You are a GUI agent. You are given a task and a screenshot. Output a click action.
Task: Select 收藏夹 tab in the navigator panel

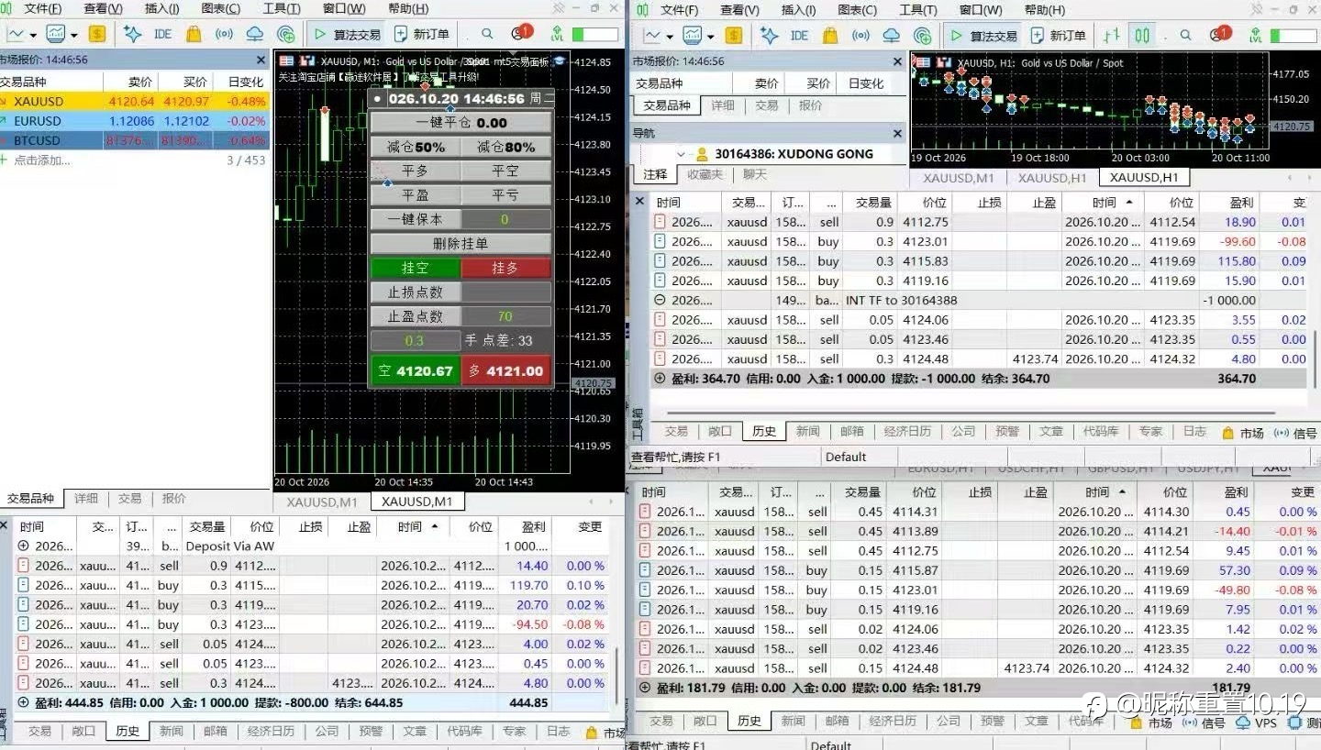[705, 174]
